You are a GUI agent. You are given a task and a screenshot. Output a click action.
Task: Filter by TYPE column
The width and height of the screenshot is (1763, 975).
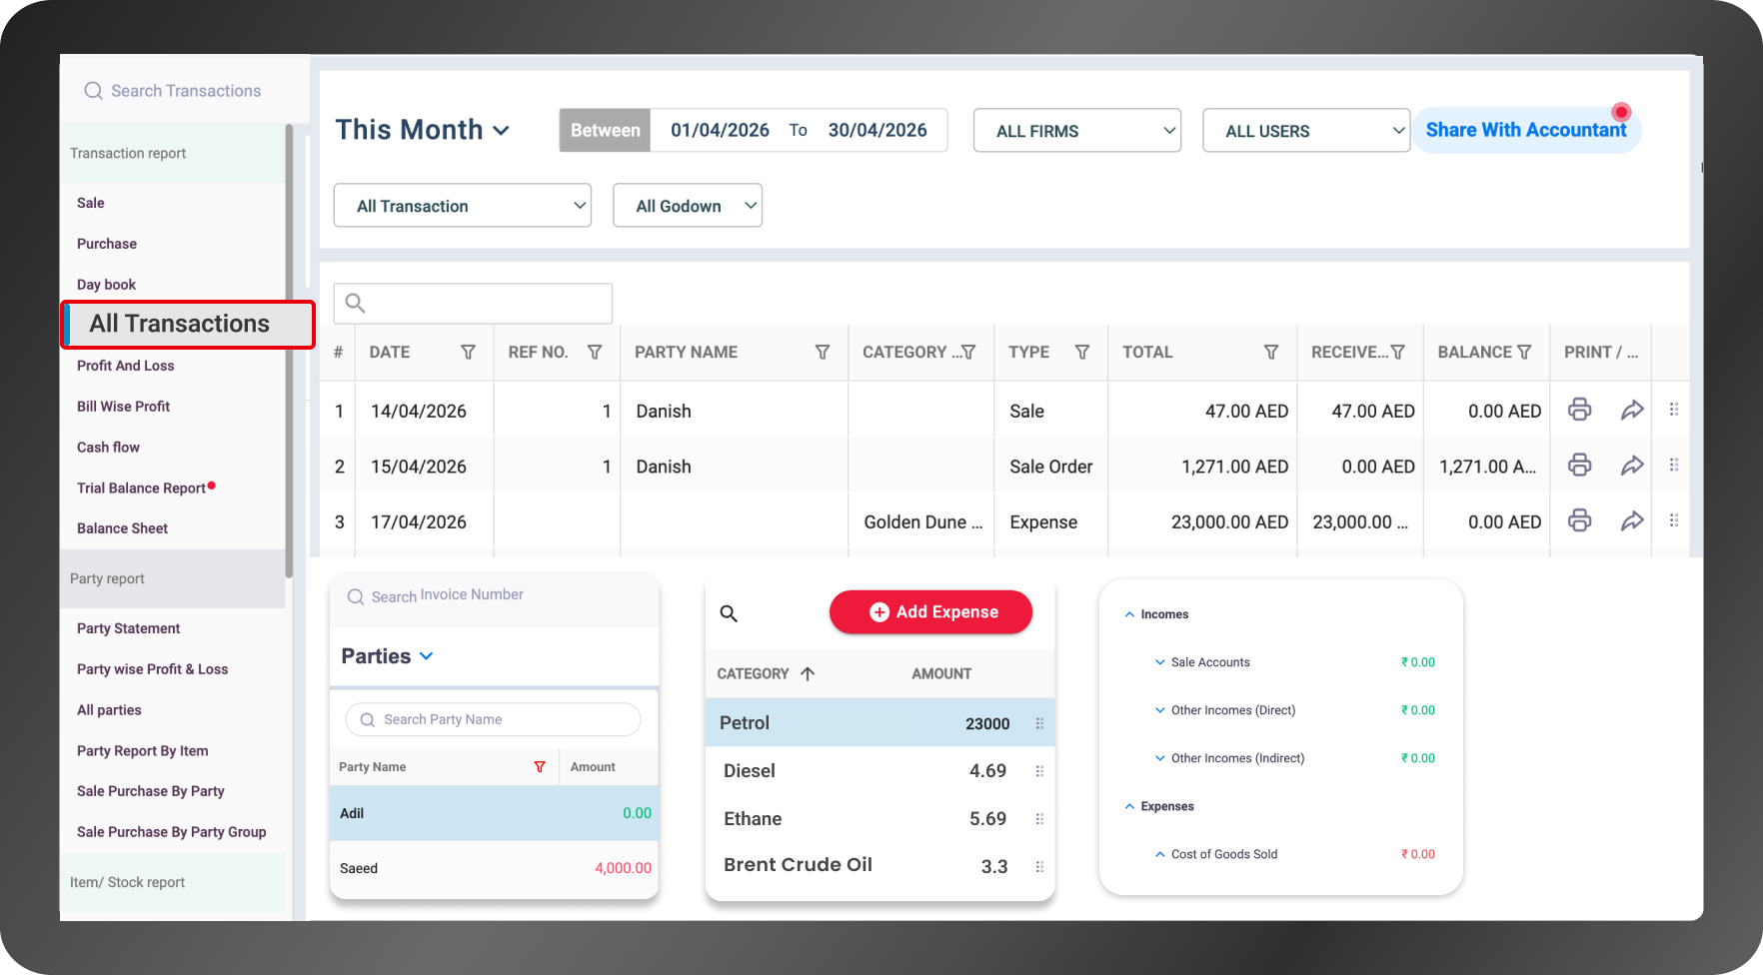point(1082,352)
